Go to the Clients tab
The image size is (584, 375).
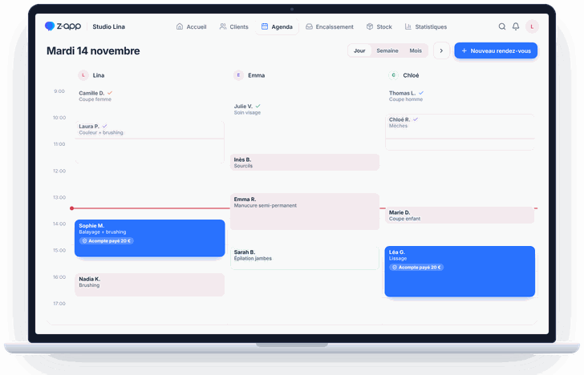234,26
